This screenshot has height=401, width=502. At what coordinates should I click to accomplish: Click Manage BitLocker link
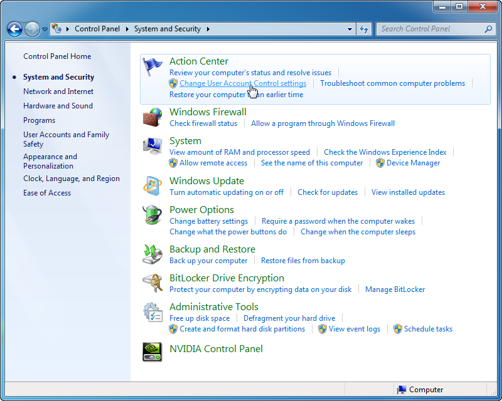[395, 289]
